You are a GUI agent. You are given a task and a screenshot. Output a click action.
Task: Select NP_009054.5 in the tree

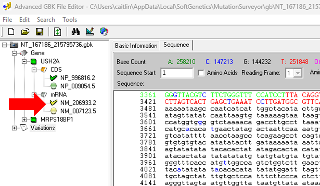pyautogui.click(x=78, y=86)
